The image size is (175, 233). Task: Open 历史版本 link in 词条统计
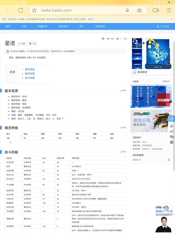pyautogui.click(x=148, y=146)
